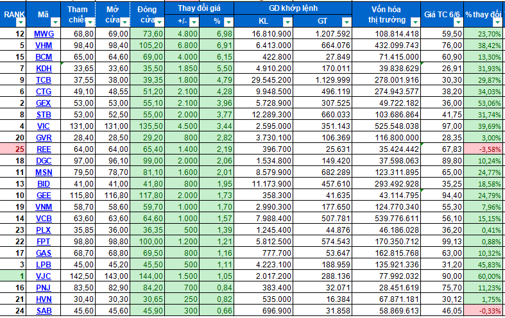The height and width of the screenshot is (318, 505).
Task: Select Giá TC value 99,13
Action: point(442,242)
